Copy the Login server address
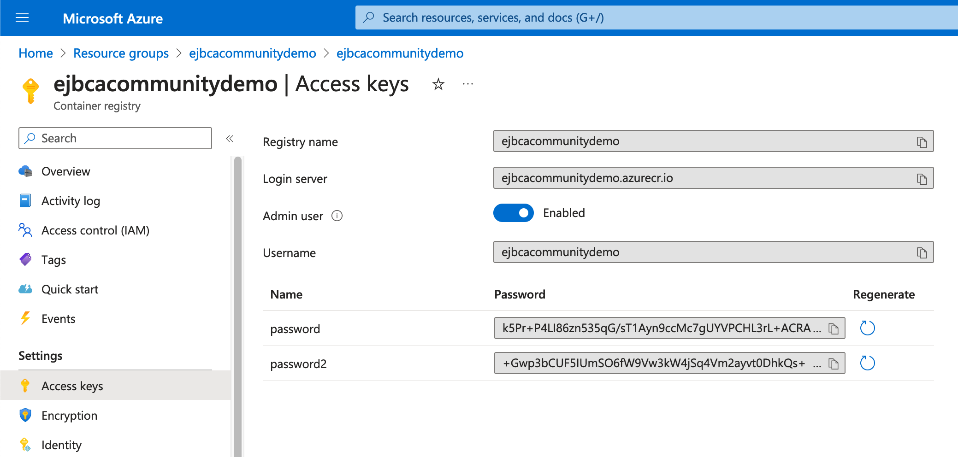The width and height of the screenshot is (958, 457). (x=922, y=178)
